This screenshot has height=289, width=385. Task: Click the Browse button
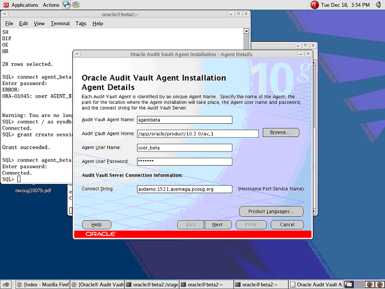(x=281, y=132)
